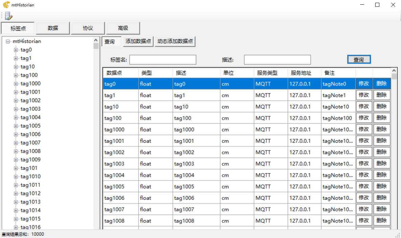Click 删除 for the tag100 row

[382, 118]
